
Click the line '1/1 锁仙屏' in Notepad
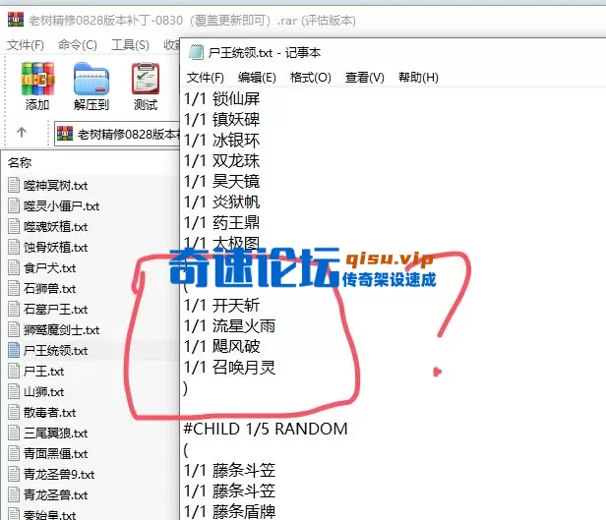[222, 99]
